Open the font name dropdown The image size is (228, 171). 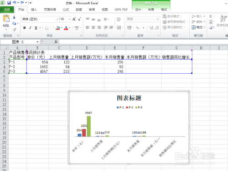57,19
